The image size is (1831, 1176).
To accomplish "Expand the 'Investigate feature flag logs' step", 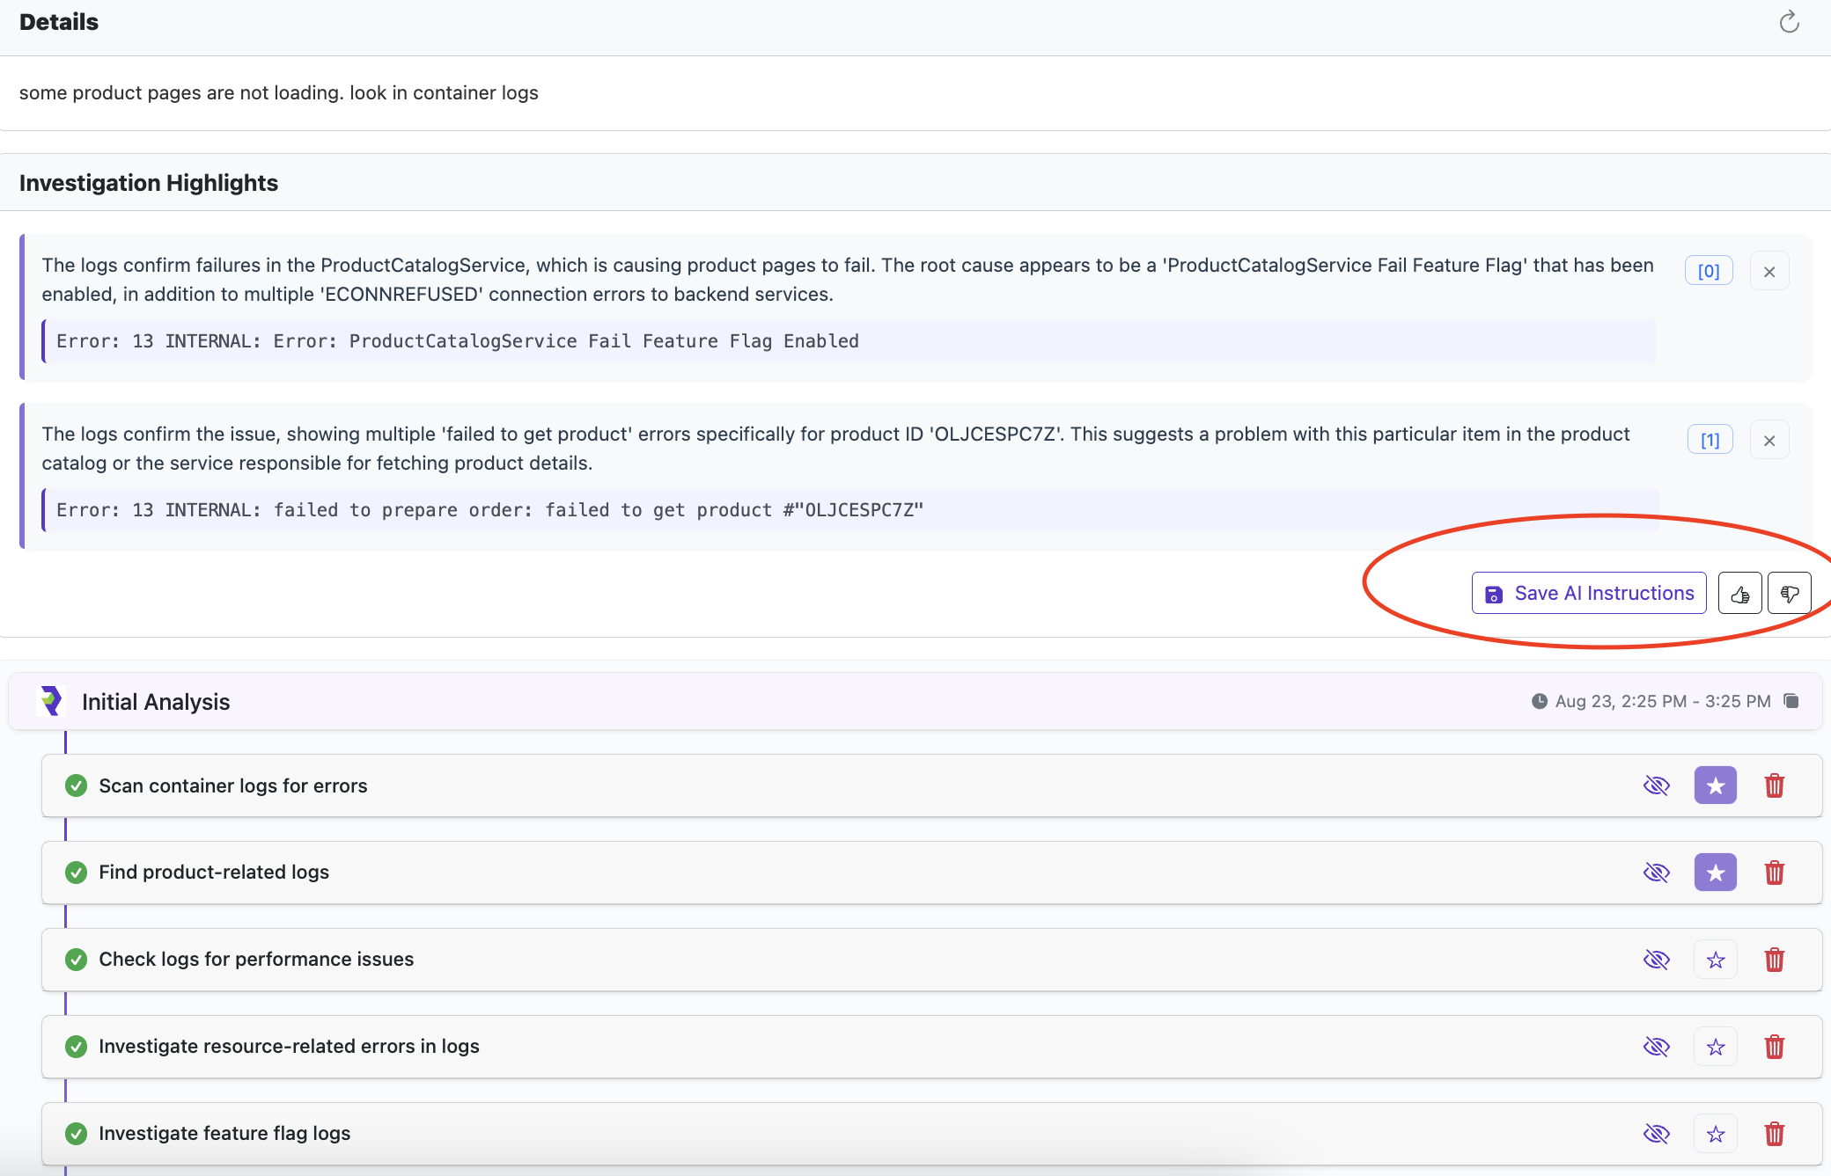I will tap(224, 1134).
